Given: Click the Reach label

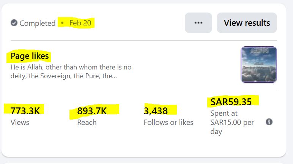Looking at the screenshot, I should (87, 122).
